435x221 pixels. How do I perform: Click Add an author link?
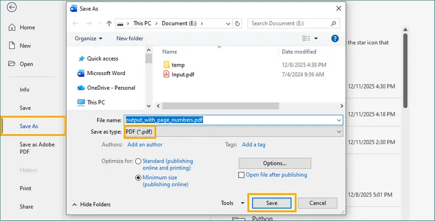click(x=145, y=145)
